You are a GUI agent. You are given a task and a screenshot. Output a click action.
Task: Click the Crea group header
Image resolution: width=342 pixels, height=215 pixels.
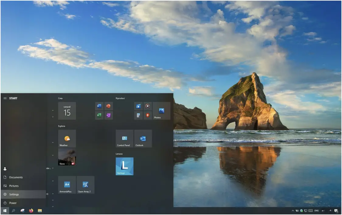(60, 98)
